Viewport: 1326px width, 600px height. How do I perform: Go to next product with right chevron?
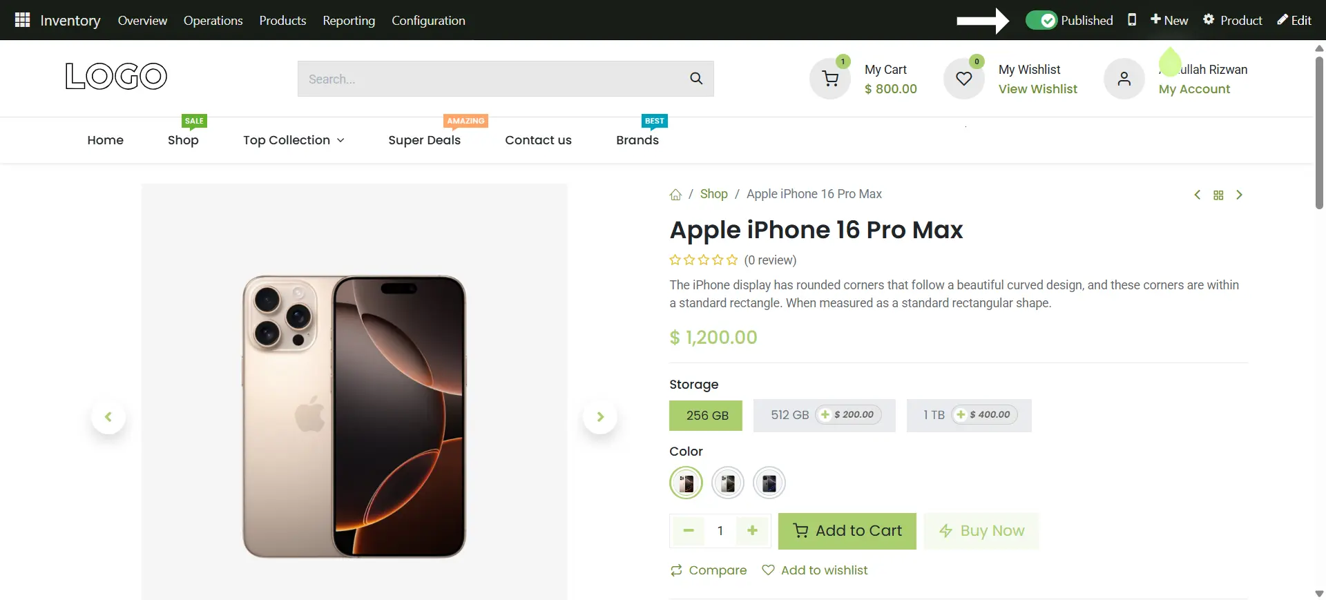coord(1239,195)
